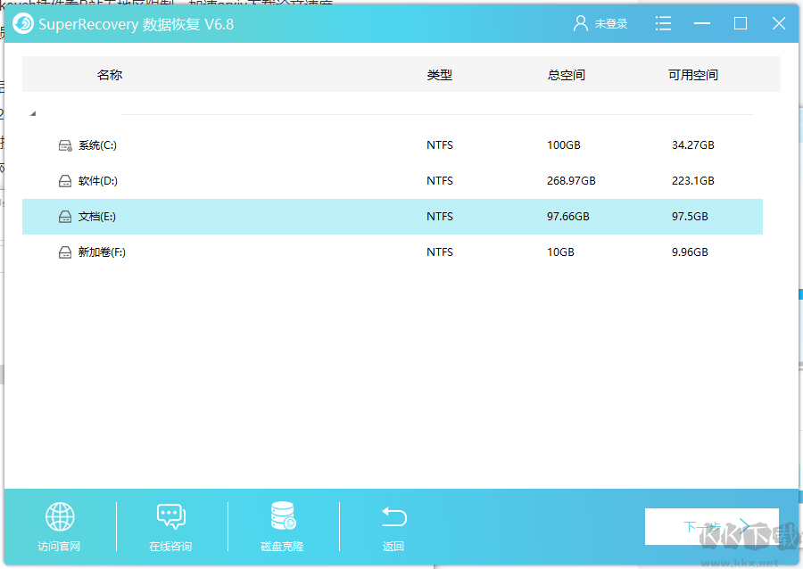Click the 名称 column header
Image resolution: width=803 pixels, height=569 pixels.
point(110,75)
